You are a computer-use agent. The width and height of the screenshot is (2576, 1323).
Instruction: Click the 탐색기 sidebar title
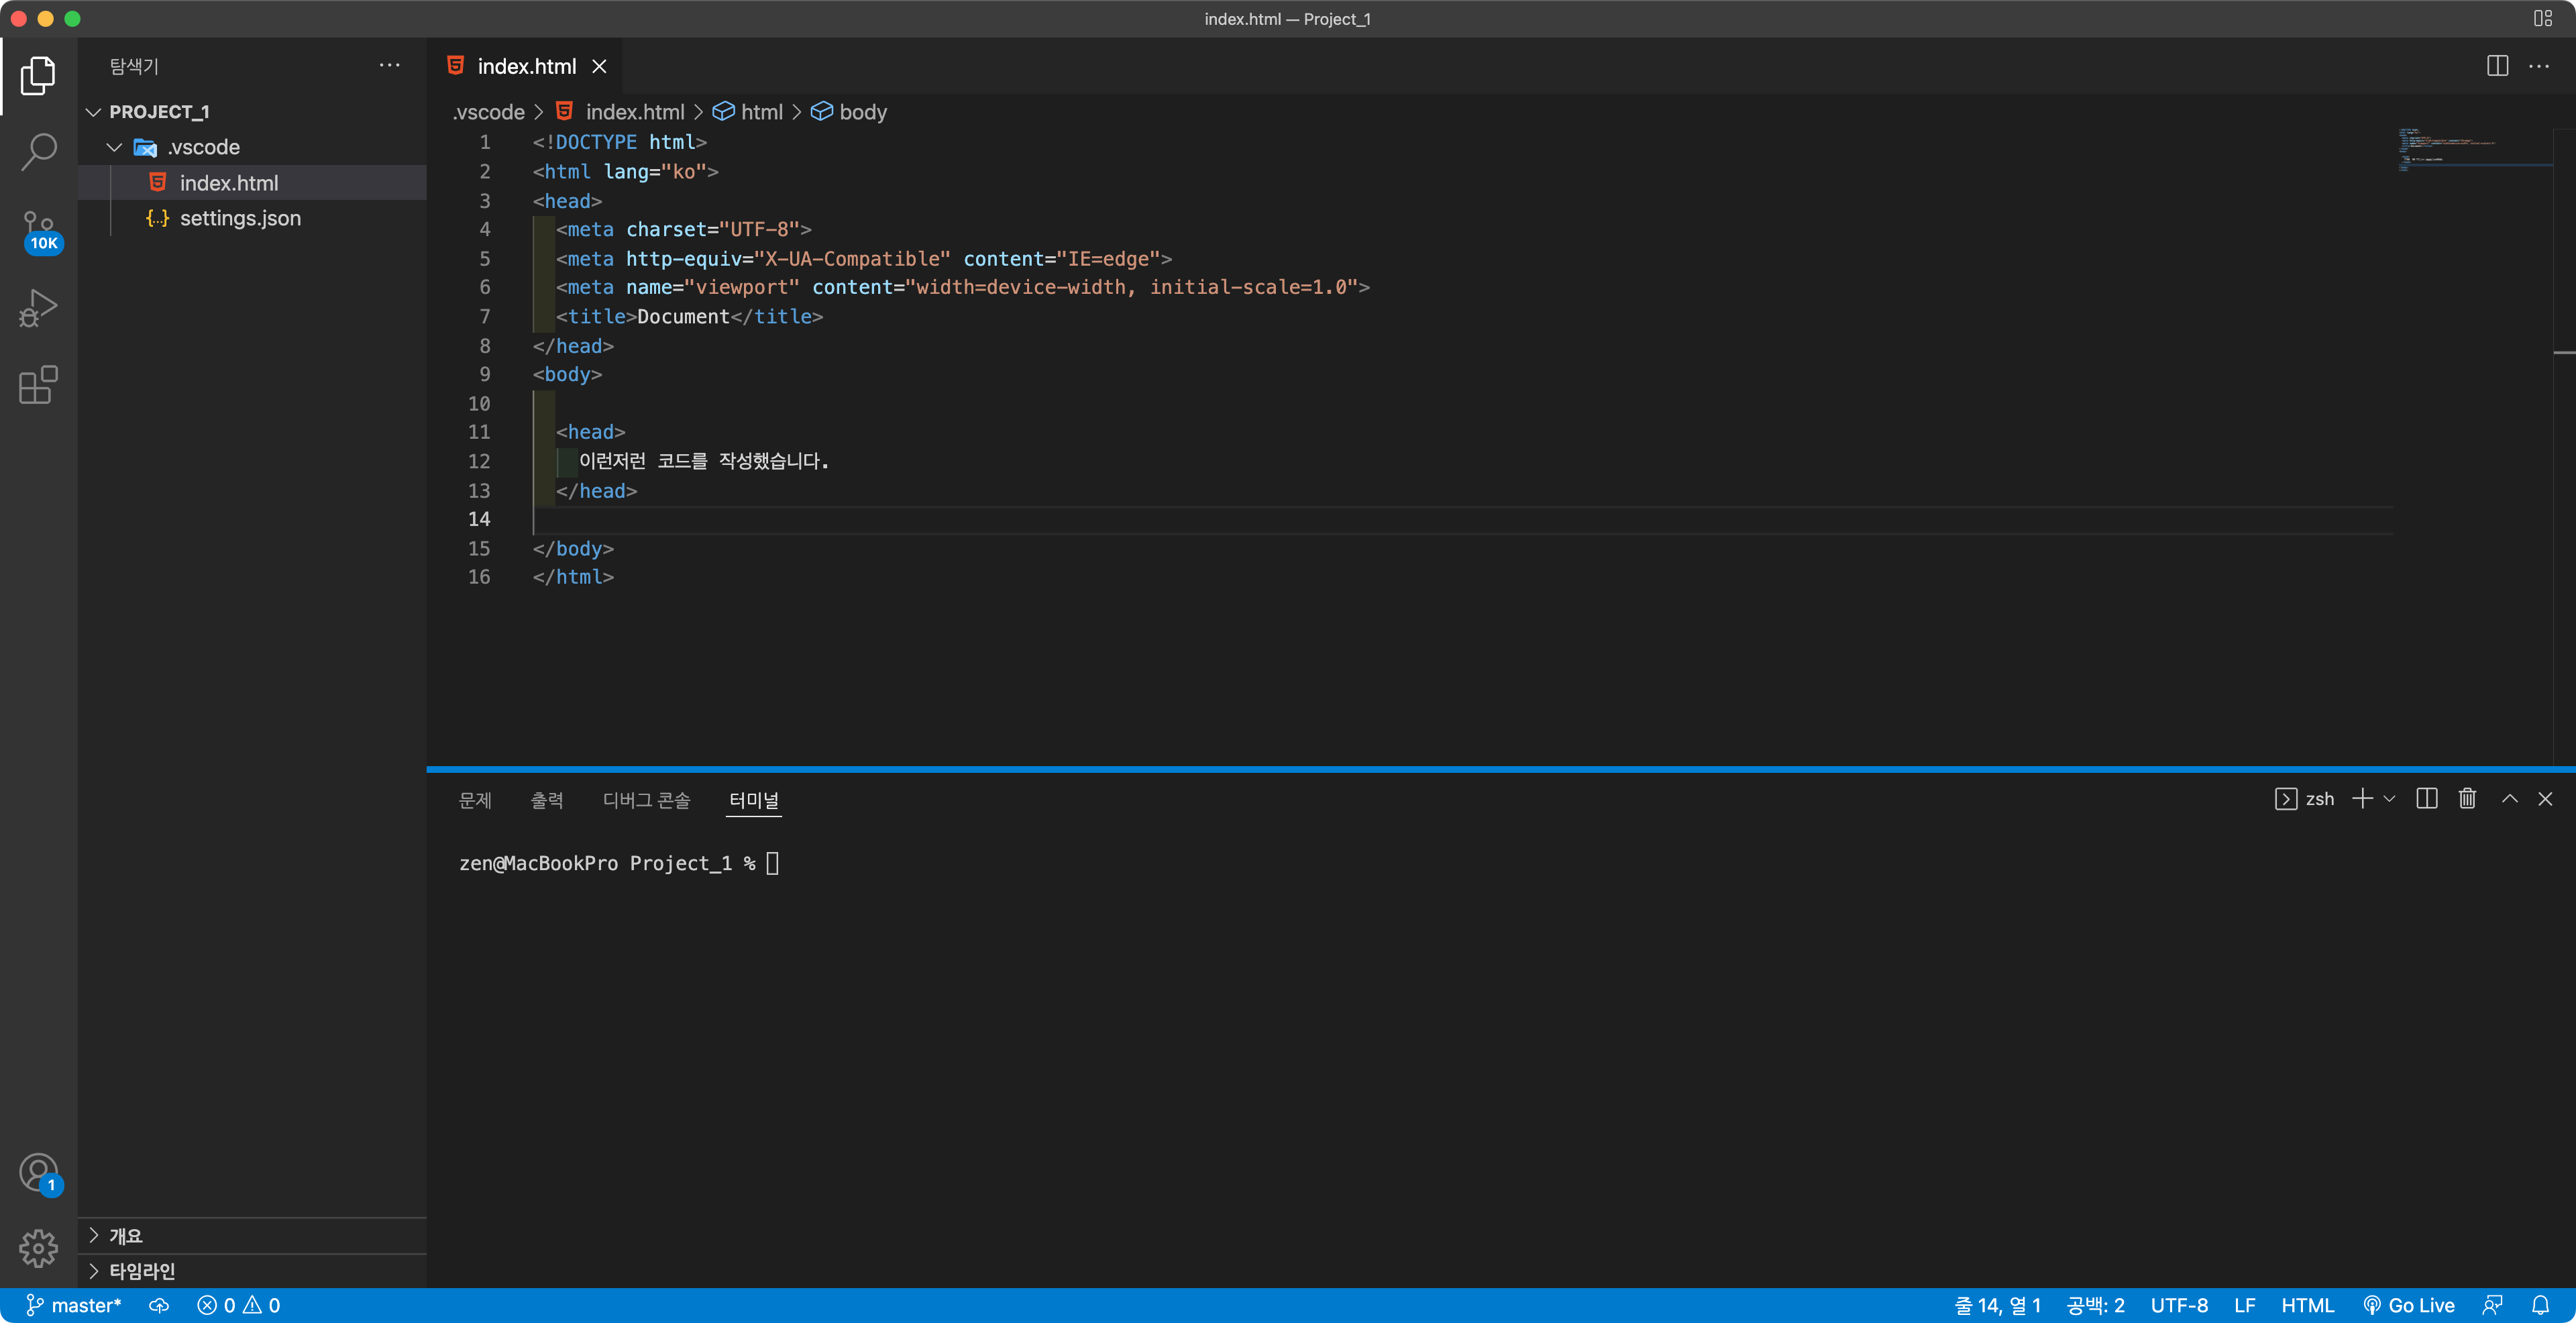click(x=134, y=66)
